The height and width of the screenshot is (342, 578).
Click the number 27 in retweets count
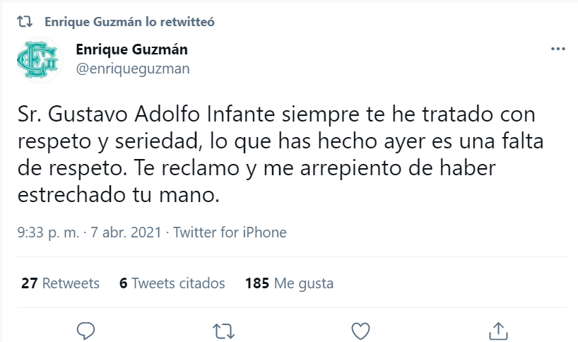pos(29,283)
